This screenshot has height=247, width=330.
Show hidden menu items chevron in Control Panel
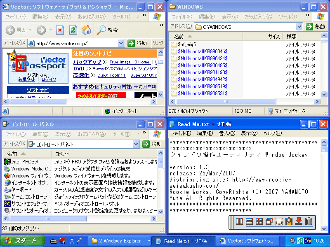144,133
